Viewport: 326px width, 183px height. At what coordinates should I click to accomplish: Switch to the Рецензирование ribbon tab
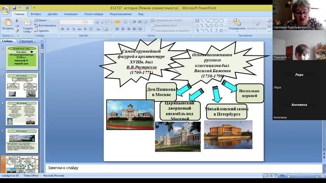(121, 14)
